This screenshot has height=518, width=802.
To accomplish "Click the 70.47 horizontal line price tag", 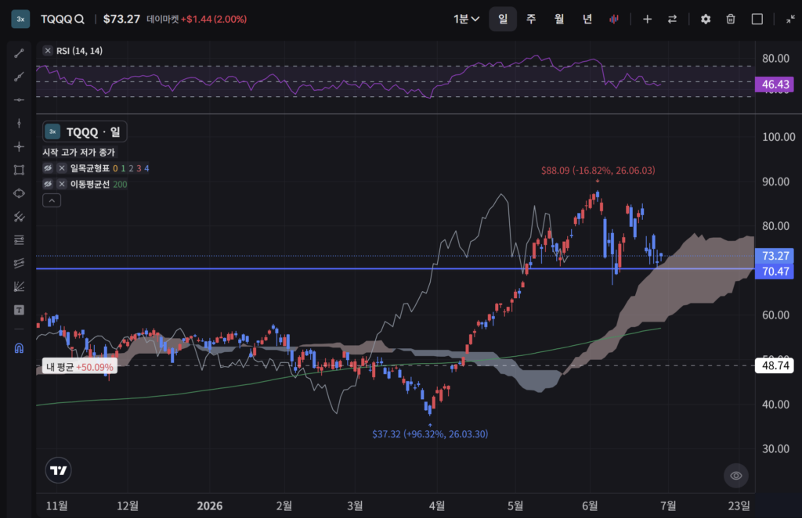I will (x=775, y=272).
